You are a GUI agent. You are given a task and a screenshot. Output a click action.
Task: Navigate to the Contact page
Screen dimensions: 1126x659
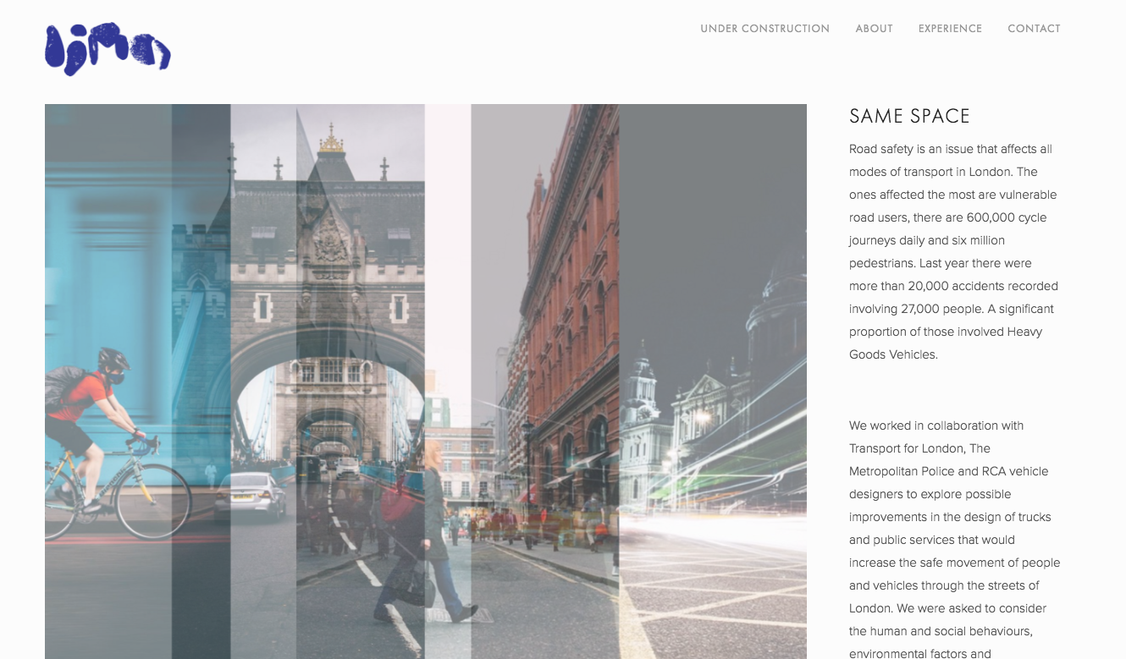pos(1034,29)
